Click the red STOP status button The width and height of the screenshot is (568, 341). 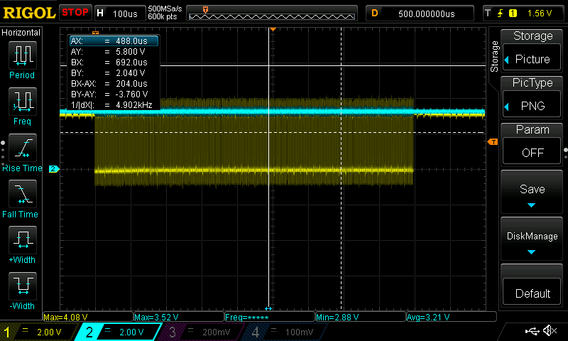75,12
